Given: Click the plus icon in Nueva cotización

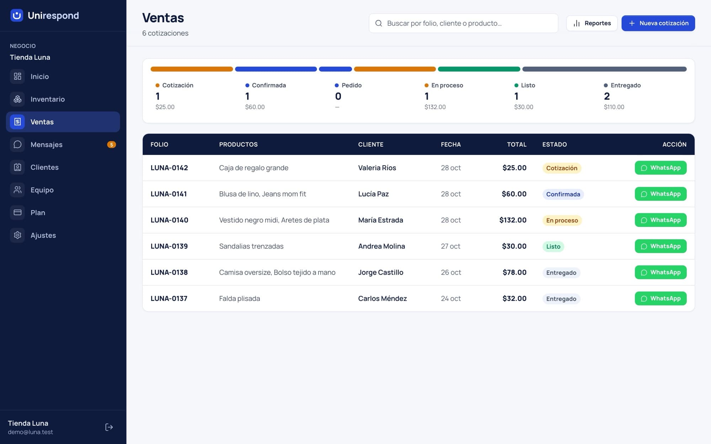Looking at the screenshot, I should pyautogui.click(x=632, y=23).
